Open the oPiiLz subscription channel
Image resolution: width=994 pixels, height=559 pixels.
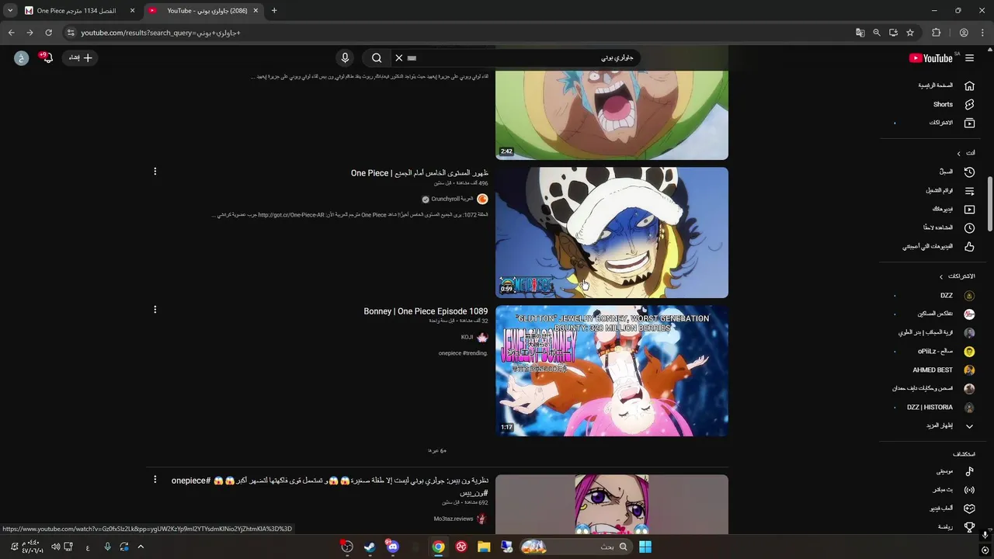click(x=937, y=351)
